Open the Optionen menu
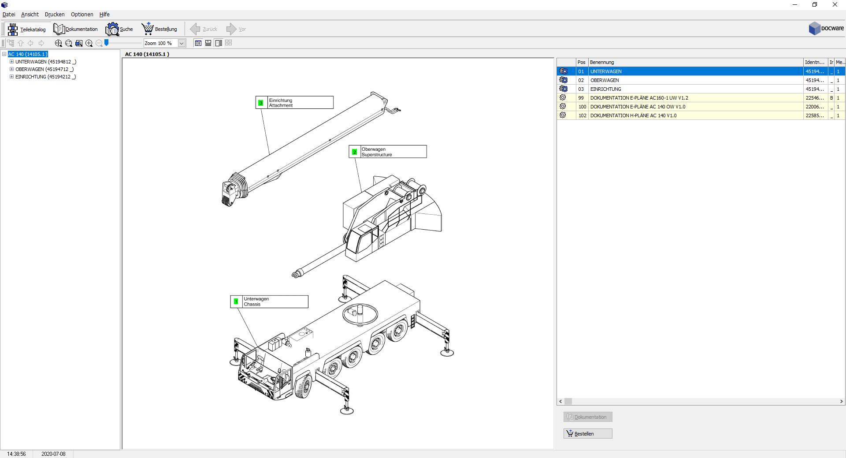Image resolution: width=846 pixels, height=458 pixels. [x=82, y=15]
